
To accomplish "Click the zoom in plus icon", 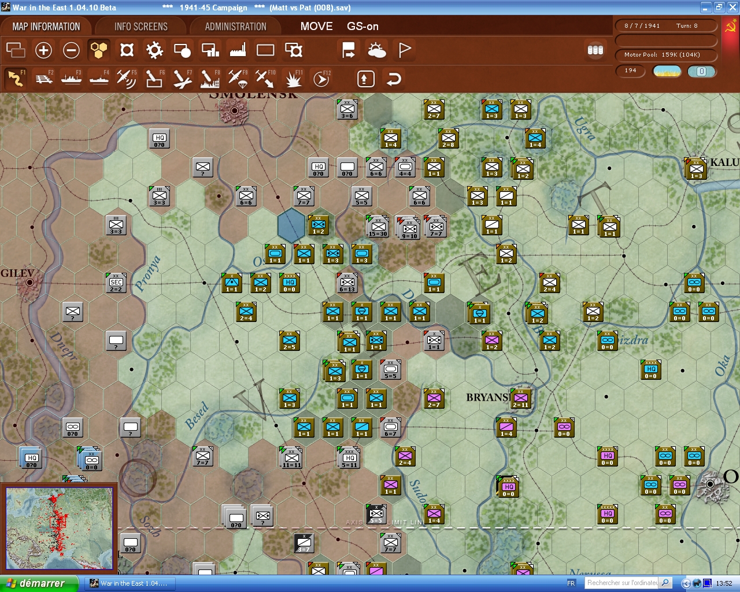I will point(43,50).
